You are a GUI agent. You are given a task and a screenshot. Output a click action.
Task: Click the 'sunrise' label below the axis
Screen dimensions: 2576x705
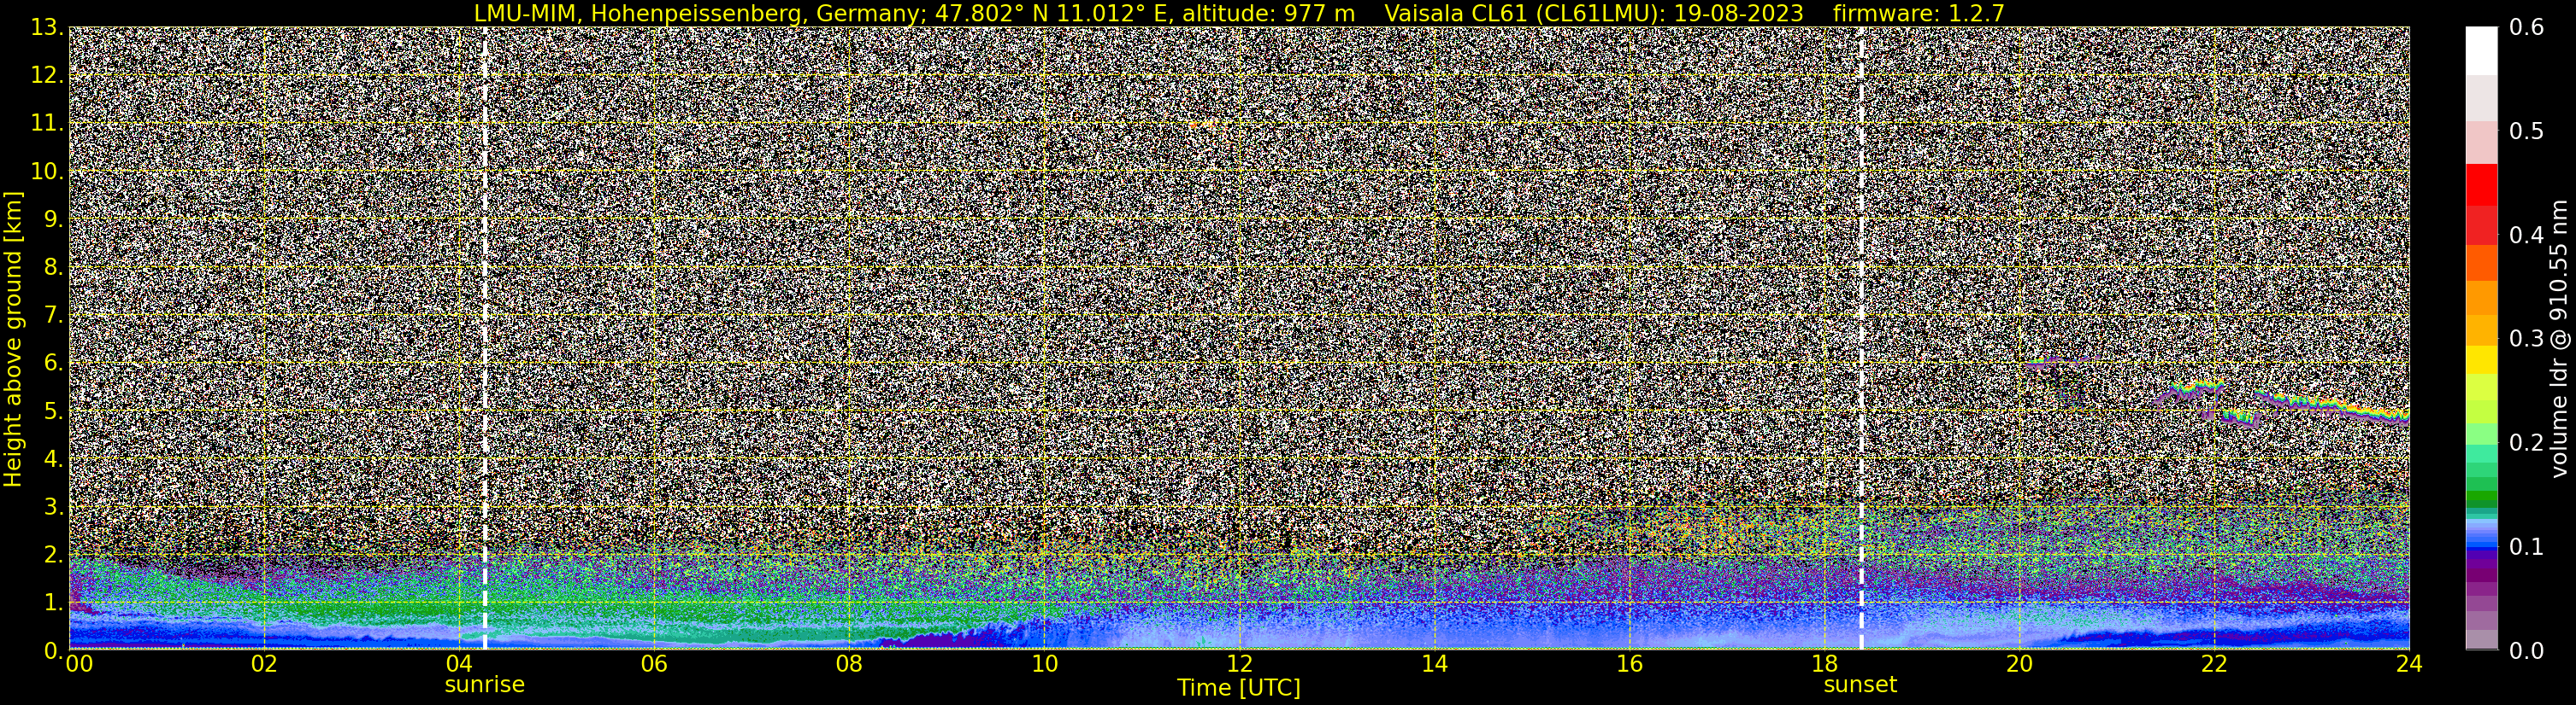click(484, 685)
